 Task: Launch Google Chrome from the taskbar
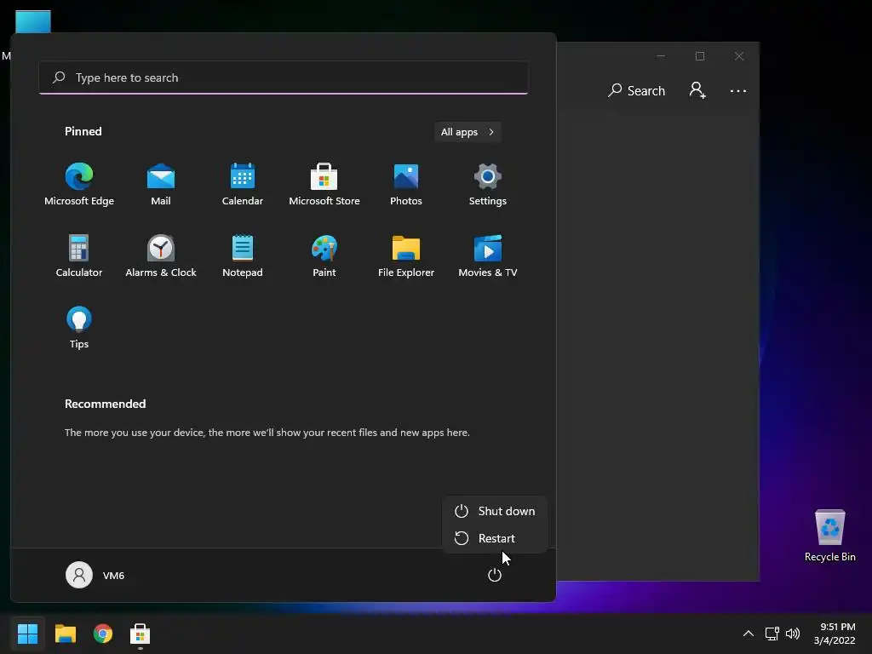(x=103, y=634)
